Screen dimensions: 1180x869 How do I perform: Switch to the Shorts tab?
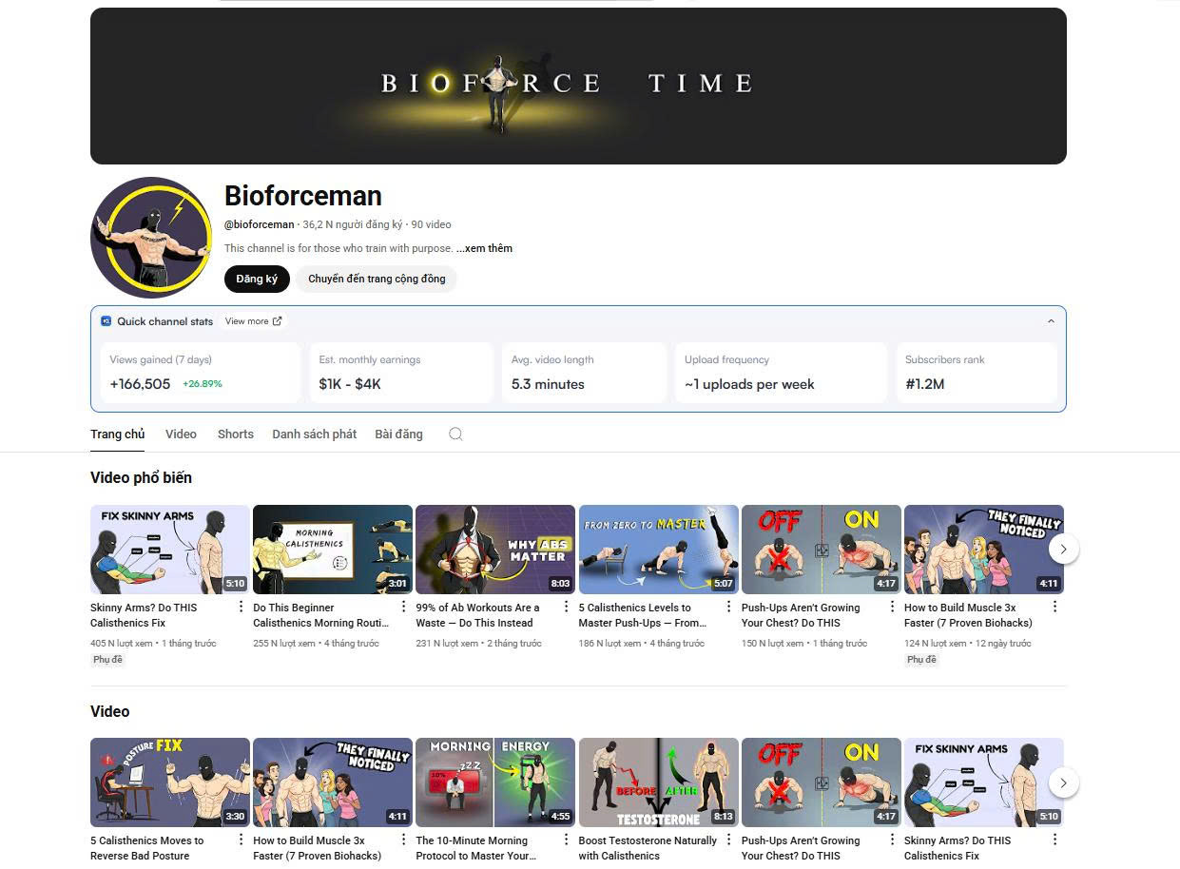pos(235,434)
